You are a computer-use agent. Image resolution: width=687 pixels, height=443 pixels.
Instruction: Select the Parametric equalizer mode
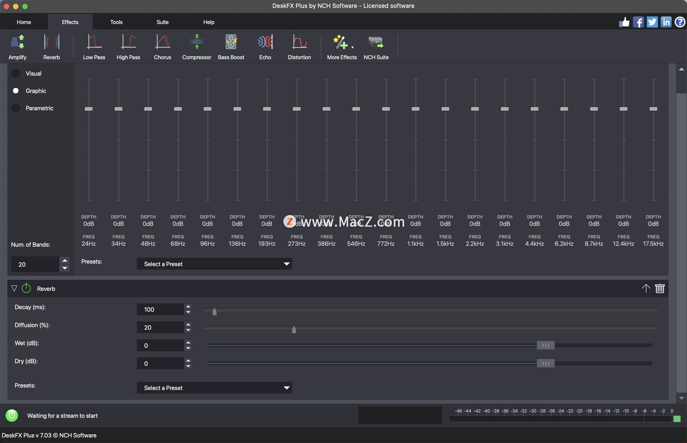(16, 108)
